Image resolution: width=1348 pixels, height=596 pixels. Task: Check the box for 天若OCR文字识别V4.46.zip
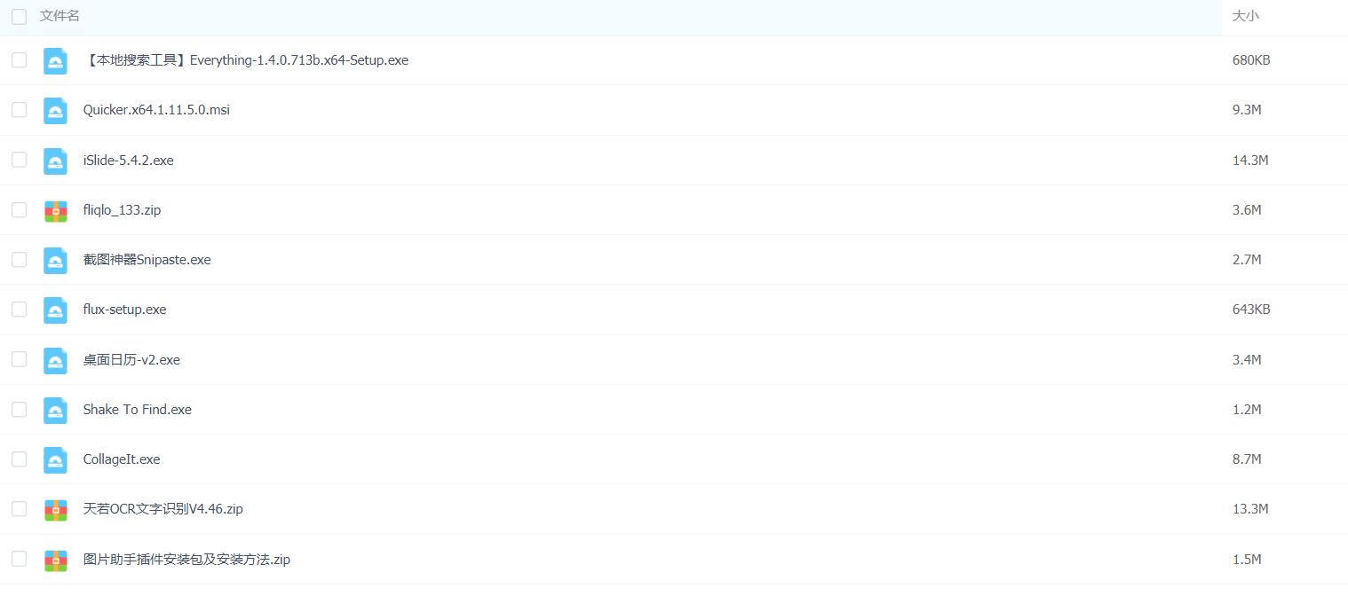[19, 509]
